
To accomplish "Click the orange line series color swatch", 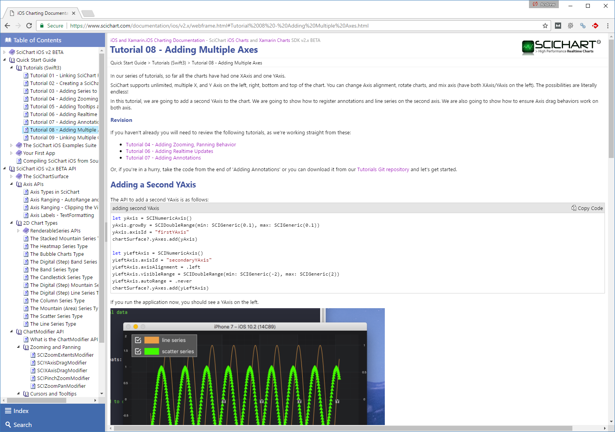I will (x=152, y=340).
